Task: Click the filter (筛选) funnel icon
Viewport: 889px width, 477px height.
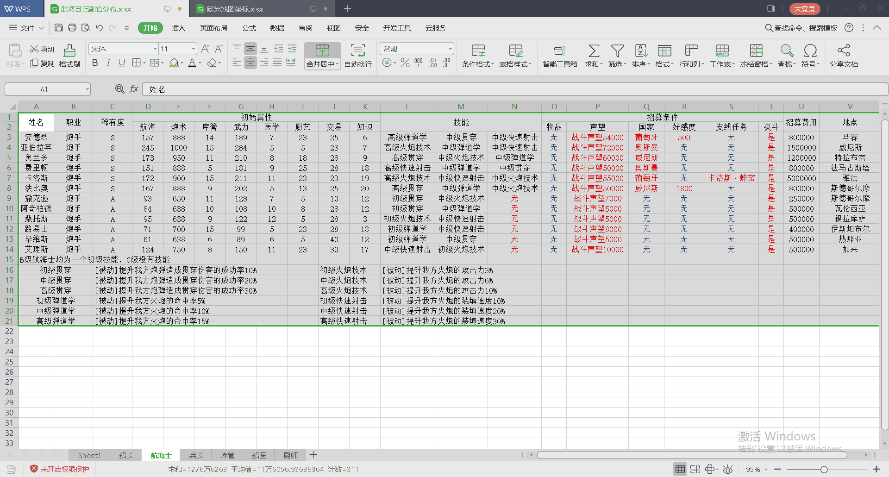Action: (617, 50)
